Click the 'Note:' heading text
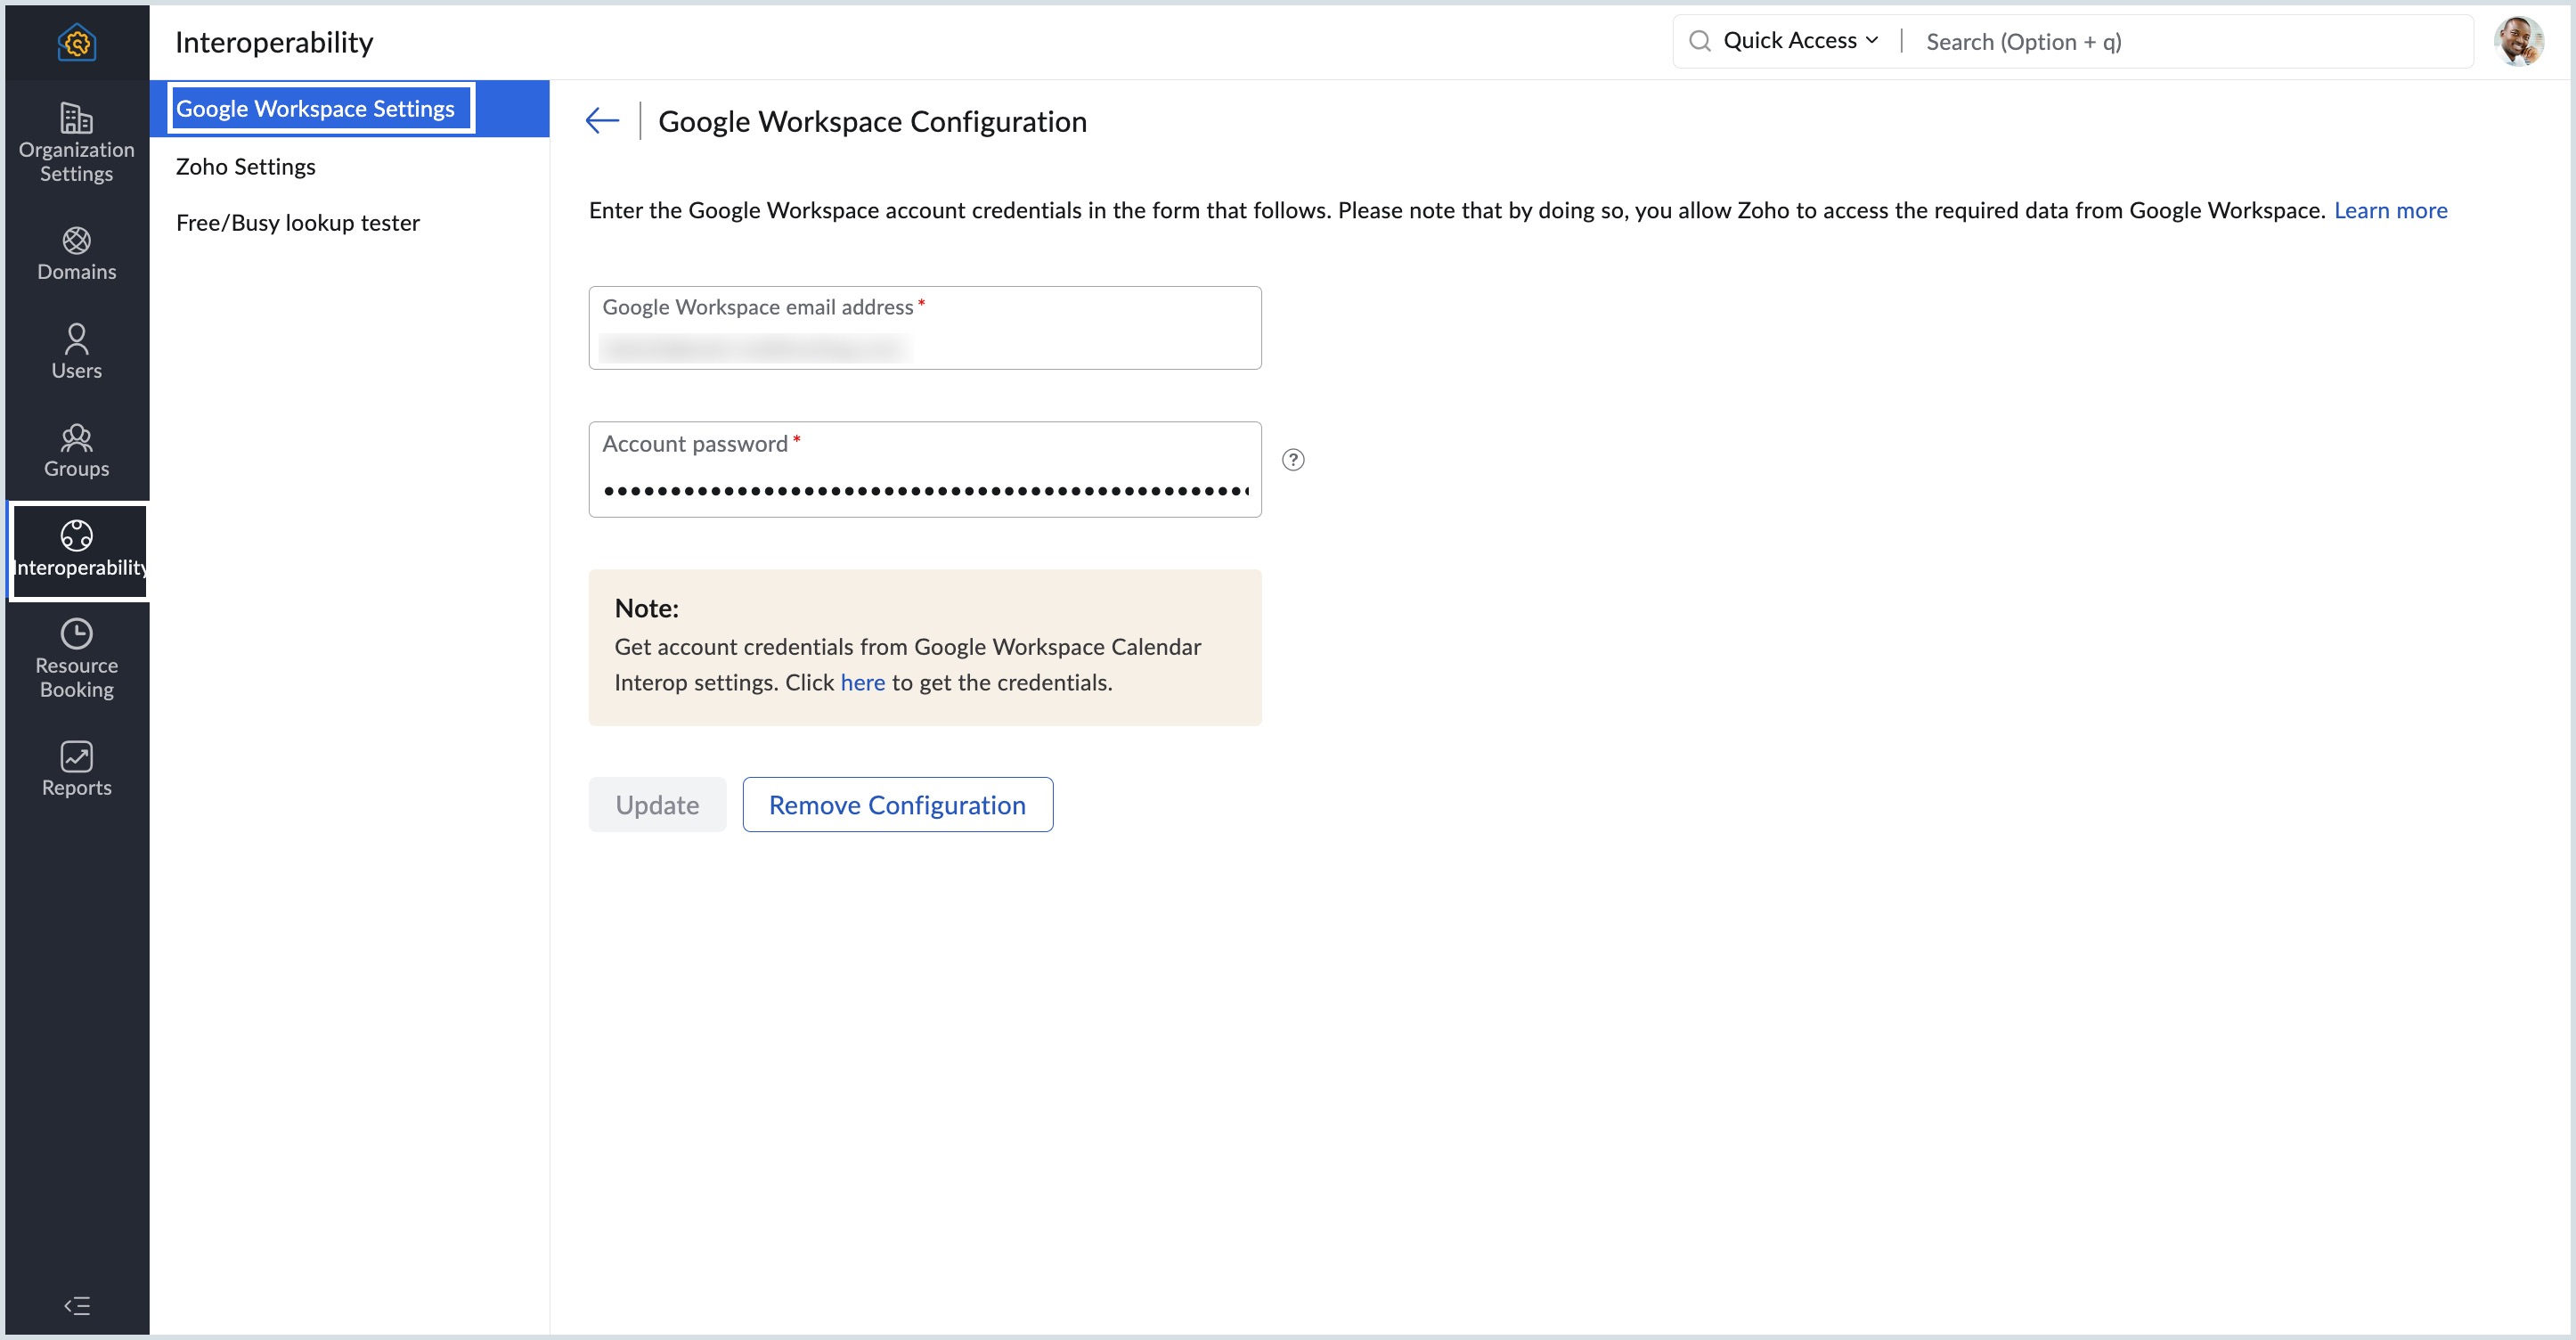Viewport: 2576px width, 1340px height. (646, 608)
